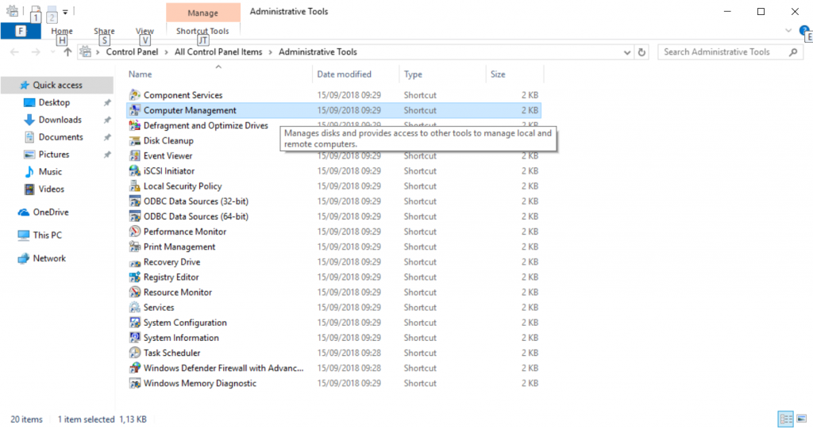This screenshot has height=428, width=813.
Task: Click the Properties quick access toolbar button
Action: [35, 11]
